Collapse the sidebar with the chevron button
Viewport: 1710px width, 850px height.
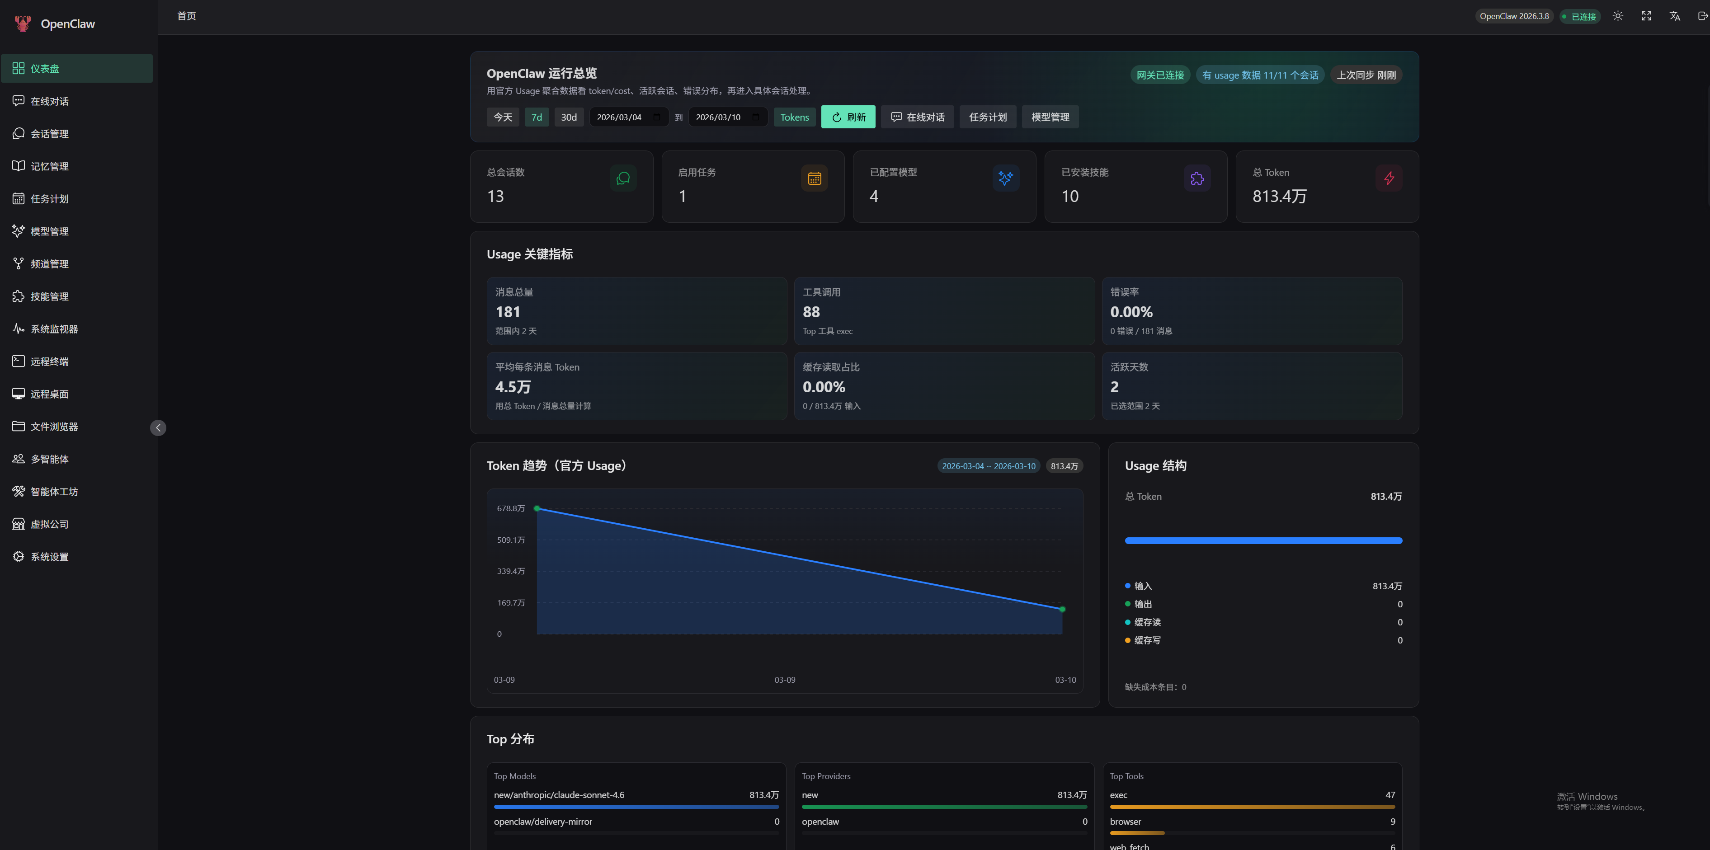(158, 428)
